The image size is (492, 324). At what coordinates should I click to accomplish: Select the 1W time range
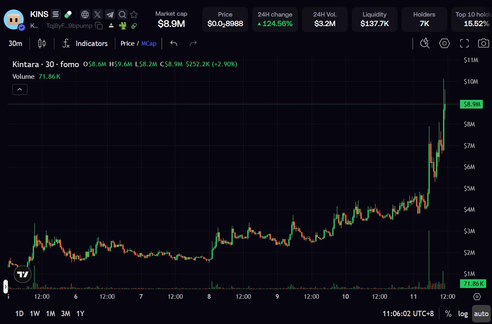[x=34, y=313]
